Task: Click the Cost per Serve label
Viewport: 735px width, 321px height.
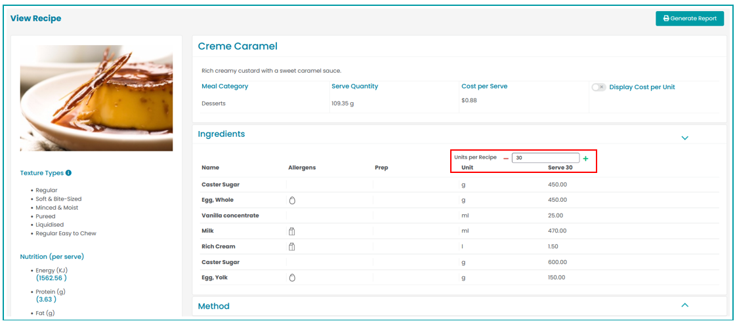Action: 484,86
